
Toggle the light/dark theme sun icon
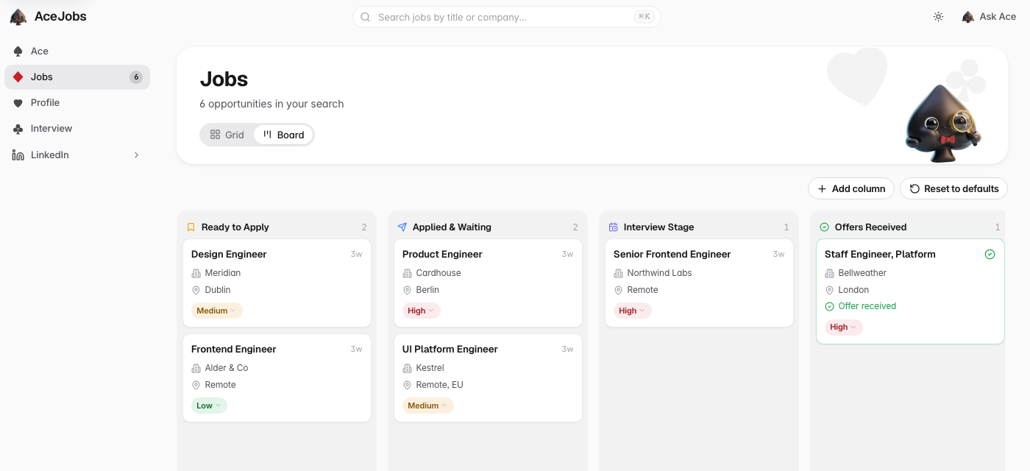(x=938, y=17)
